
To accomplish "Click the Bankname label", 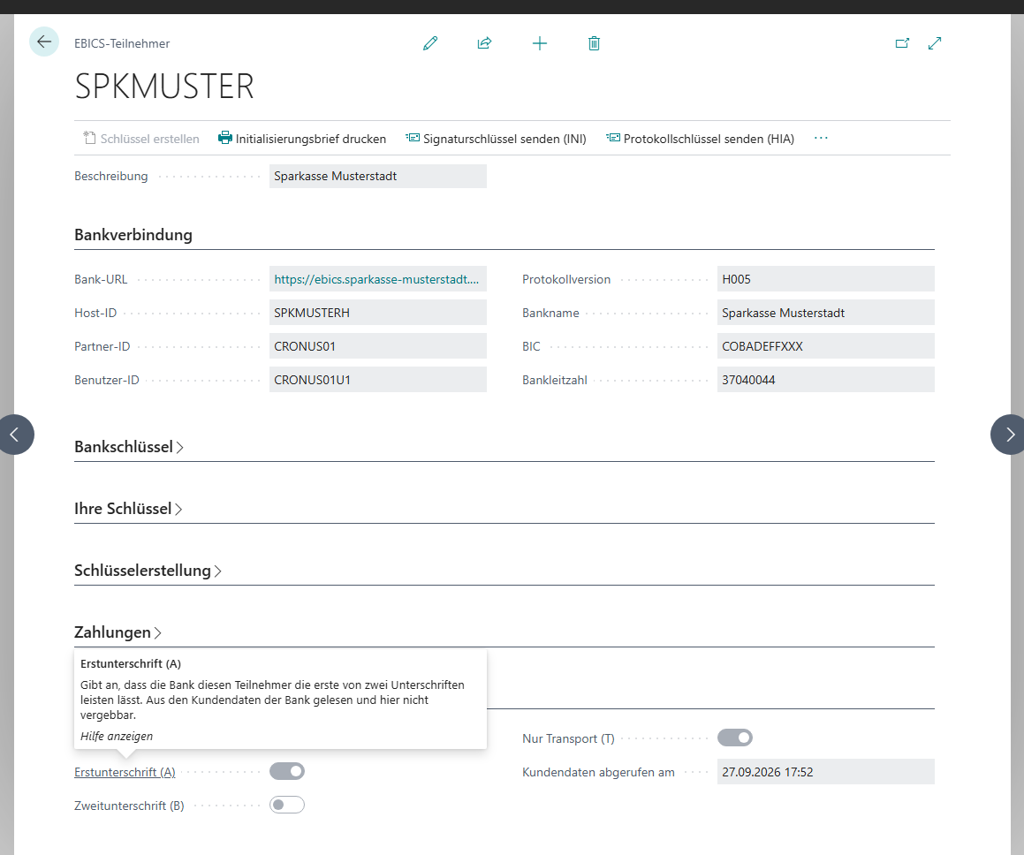I will click(x=550, y=313).
